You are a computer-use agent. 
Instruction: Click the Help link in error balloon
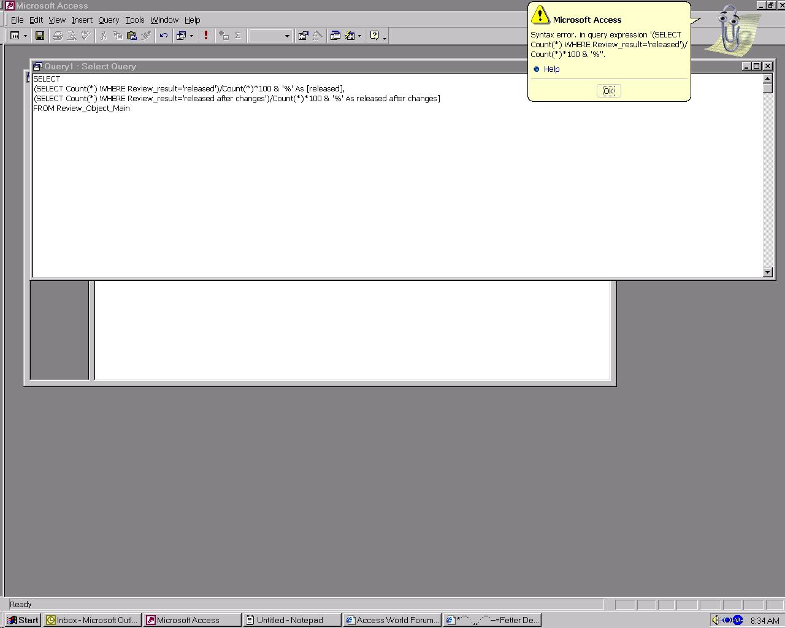point(551,69)
